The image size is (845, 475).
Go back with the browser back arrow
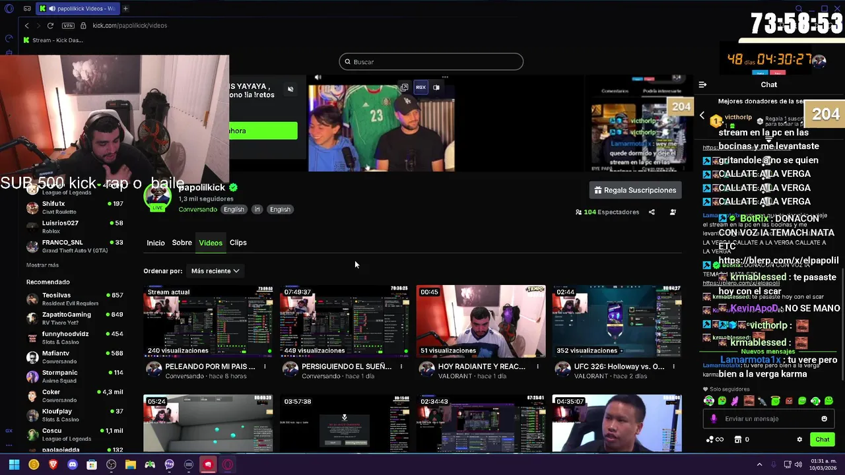26,26
